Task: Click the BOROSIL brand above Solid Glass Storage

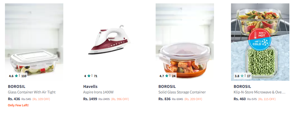Action: [167, 86]
